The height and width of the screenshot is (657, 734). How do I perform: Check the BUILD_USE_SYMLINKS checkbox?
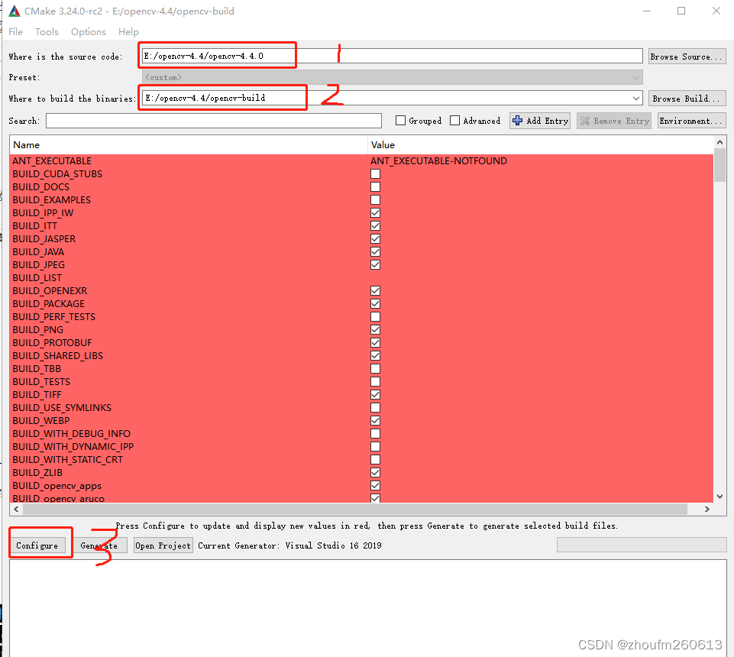pyautogui.click(x=376, y=408)
